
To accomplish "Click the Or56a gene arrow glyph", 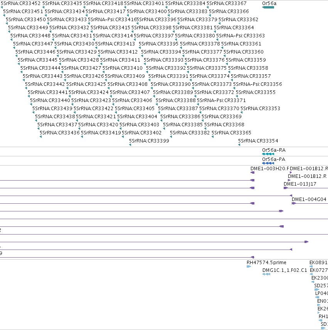I will coord(268,7).
